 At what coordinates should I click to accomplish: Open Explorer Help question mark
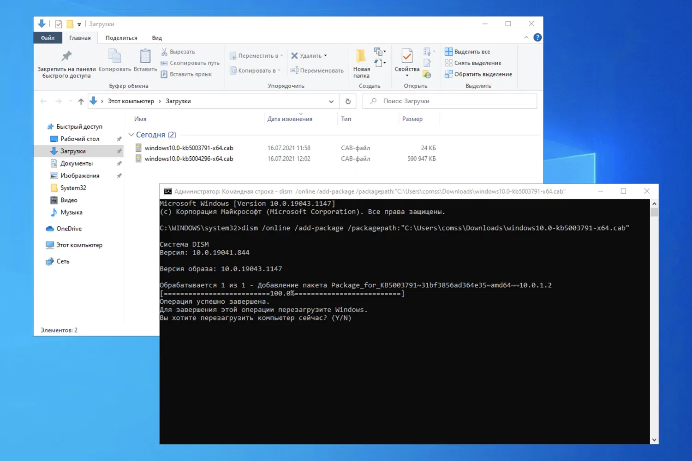pyautogui.click(x=537, y=37)
